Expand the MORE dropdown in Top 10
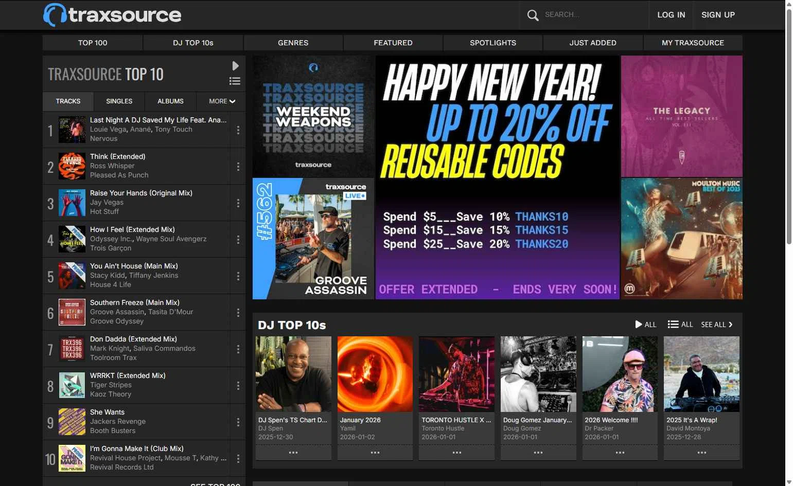 click(222, 101)
